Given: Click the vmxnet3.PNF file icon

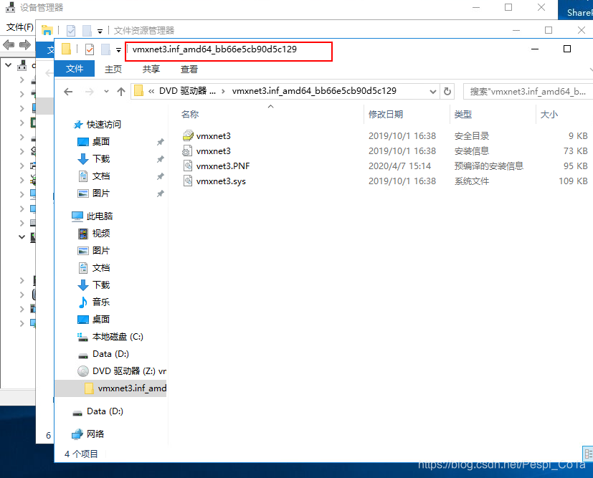Looking at the screenshot, I should 188,166.
